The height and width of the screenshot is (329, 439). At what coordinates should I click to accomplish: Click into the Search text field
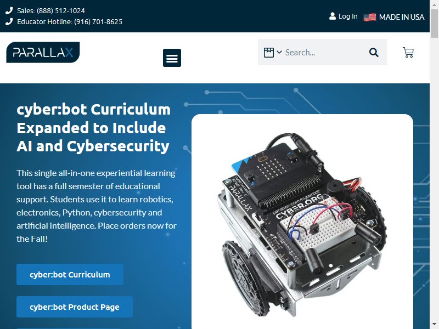325,52
